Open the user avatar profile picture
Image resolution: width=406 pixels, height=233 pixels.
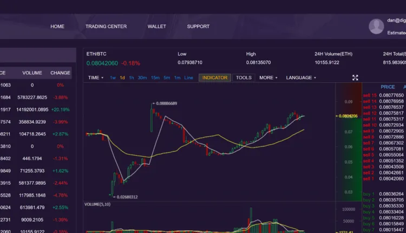tap(376, 26)
